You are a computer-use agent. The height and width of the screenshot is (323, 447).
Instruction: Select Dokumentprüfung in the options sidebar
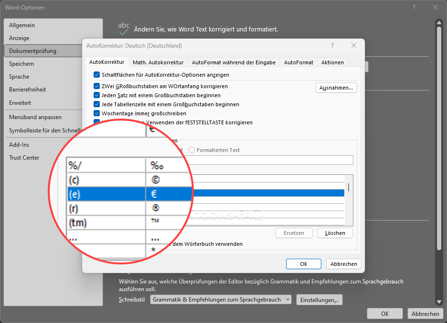pos(43,51)
